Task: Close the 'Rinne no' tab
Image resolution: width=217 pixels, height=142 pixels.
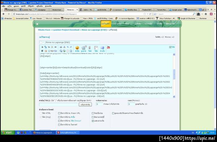Action: pos(77,10)
